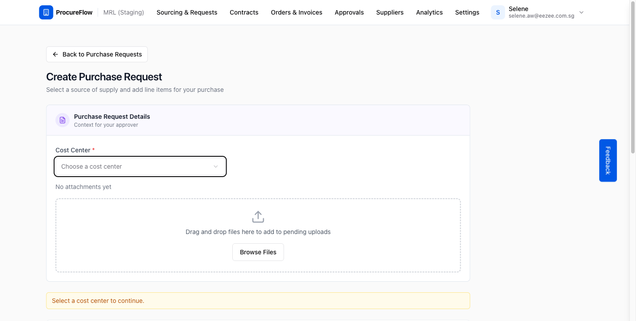Click the back arrow icon
The width and height of the screenshot is (636, 321).
55,54
